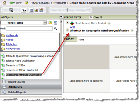Click the greyed Save toolbar icon
The width and height of the screenshot is (139, 102).
[x=16, y=10]
